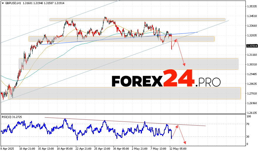Image resolution: width=259 pixels, height=152 pixels.
Task: Click the short red upward arrow on price chart
Action: [x=174, y=43]
